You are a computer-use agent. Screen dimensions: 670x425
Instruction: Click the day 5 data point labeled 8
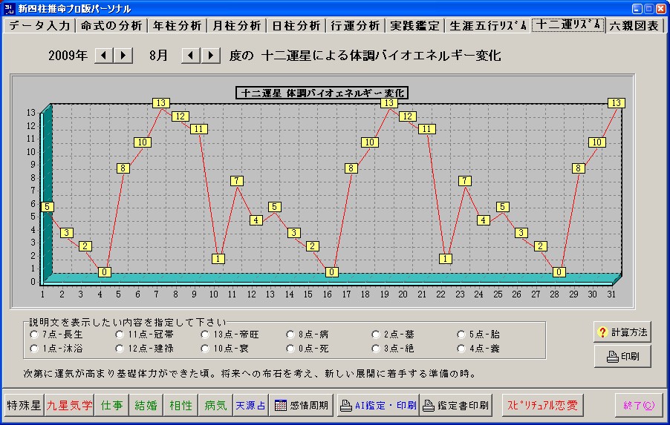(x=123, y=168)
